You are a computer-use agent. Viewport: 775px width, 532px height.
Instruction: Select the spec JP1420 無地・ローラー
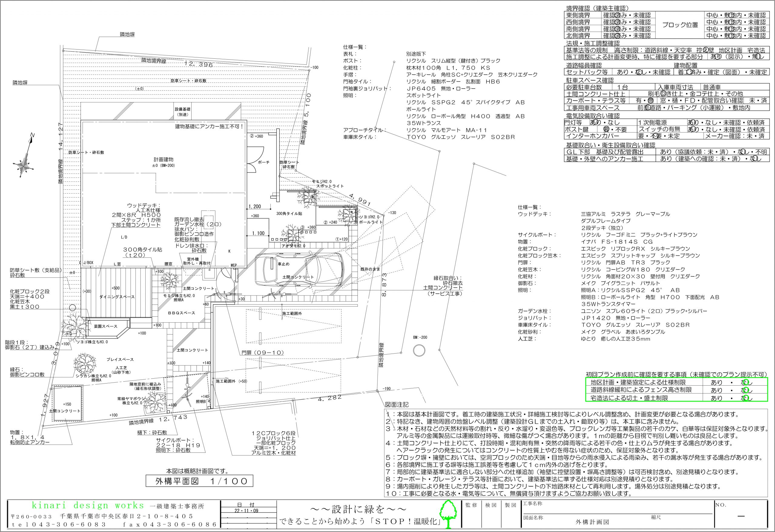pyautogui.click(x=616, y=318)
